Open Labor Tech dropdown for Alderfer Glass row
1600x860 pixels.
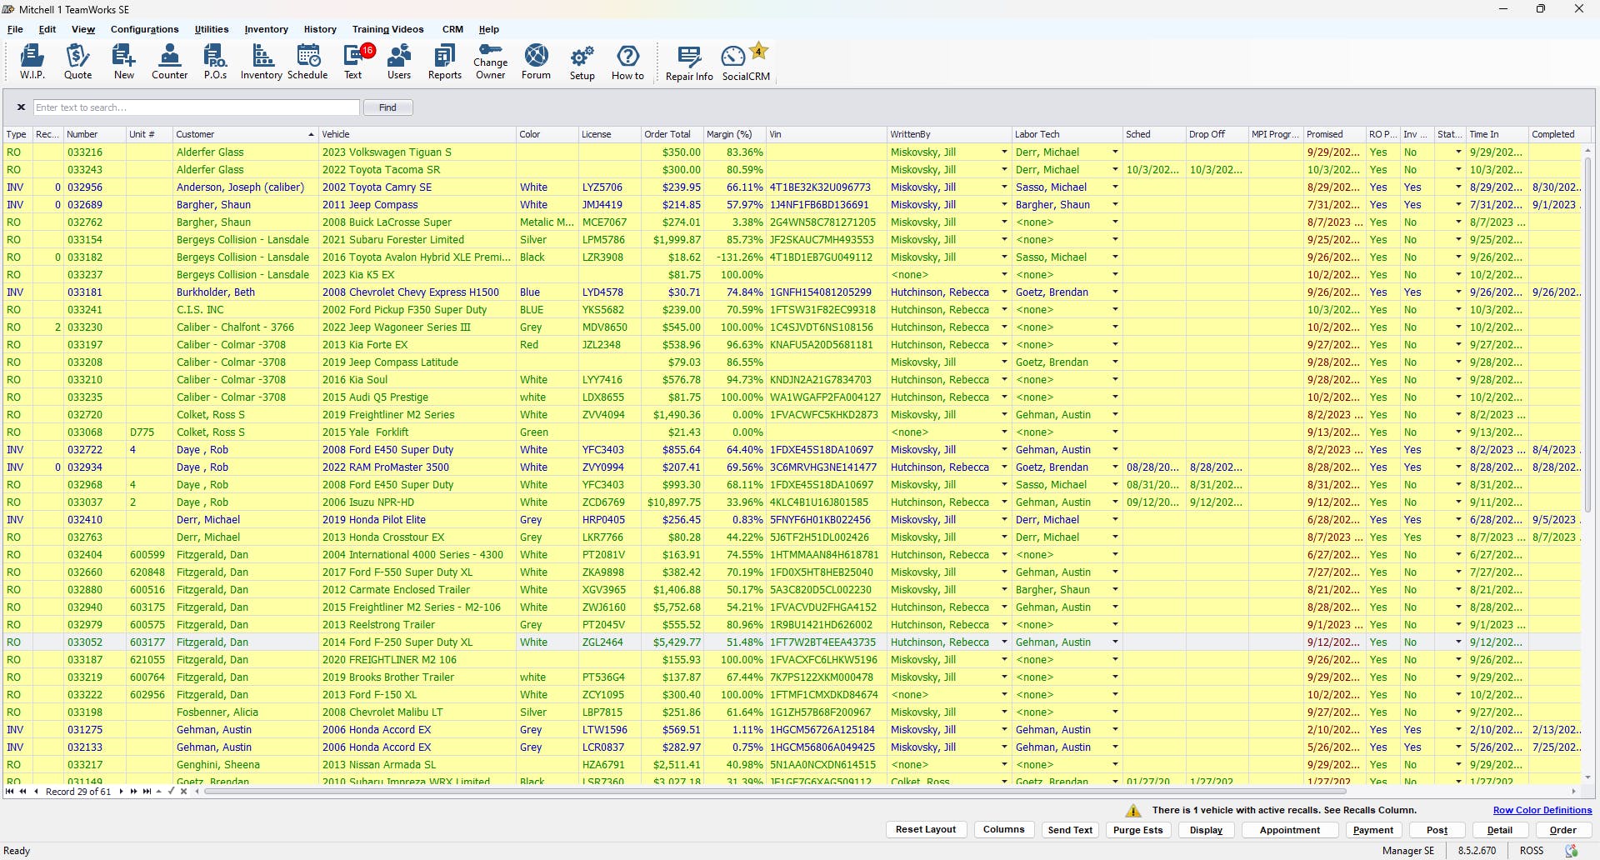coord(1115,152)
